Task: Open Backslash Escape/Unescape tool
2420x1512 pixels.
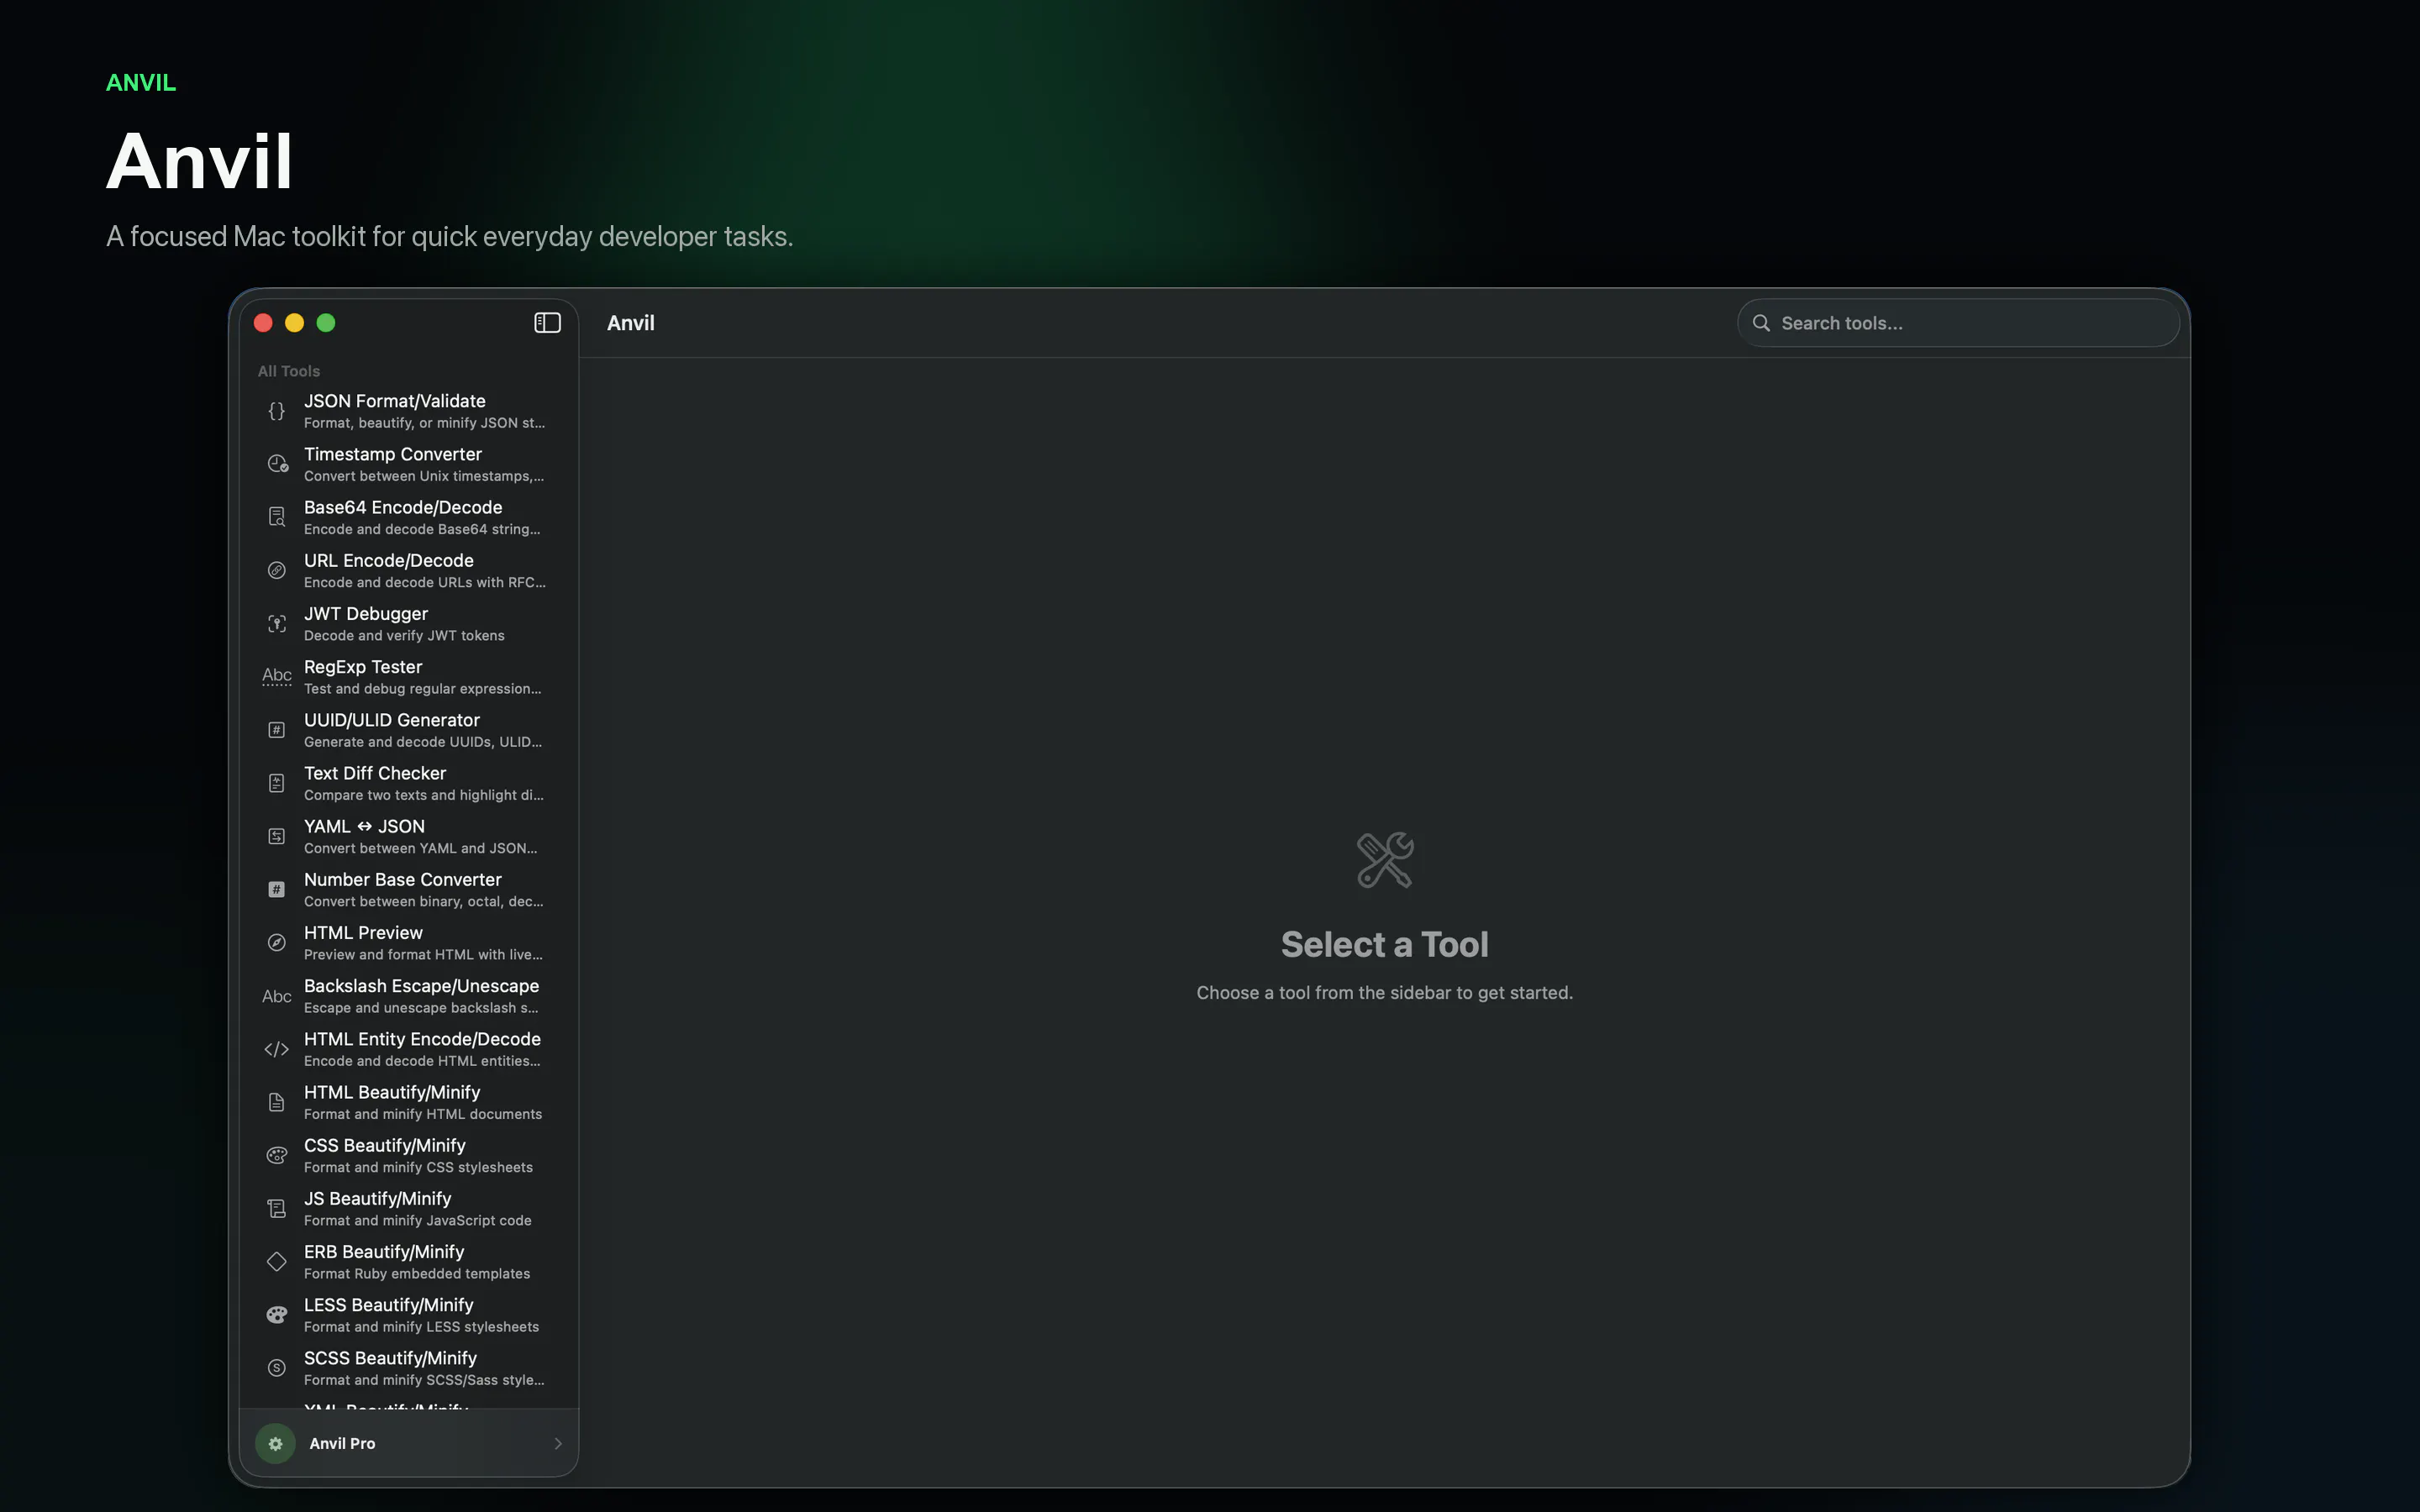Action: pos(409,996)
